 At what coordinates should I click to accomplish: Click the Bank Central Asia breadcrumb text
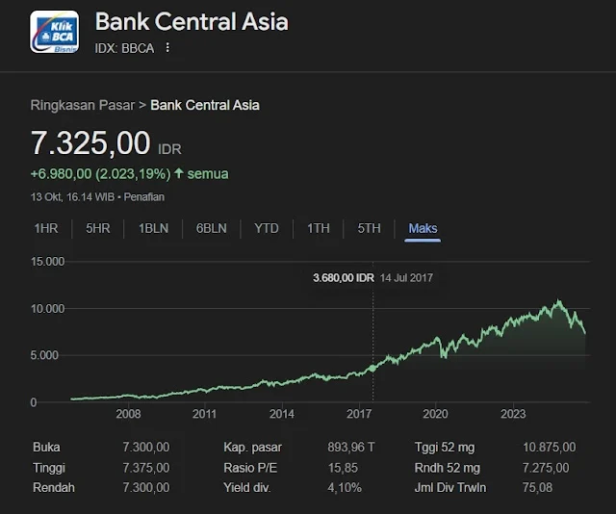coord(205,105)
